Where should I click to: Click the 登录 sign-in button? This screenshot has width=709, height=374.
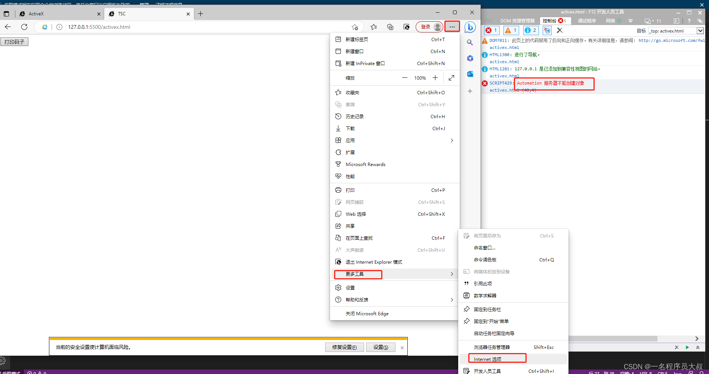click(x=429, y=27)
